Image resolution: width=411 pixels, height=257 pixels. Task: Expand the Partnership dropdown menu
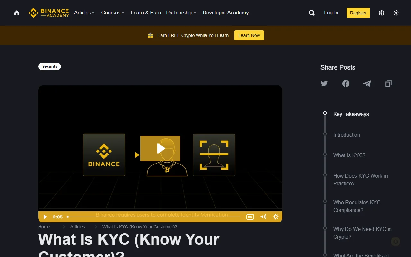pyautogui.click(x=181, y=13)
